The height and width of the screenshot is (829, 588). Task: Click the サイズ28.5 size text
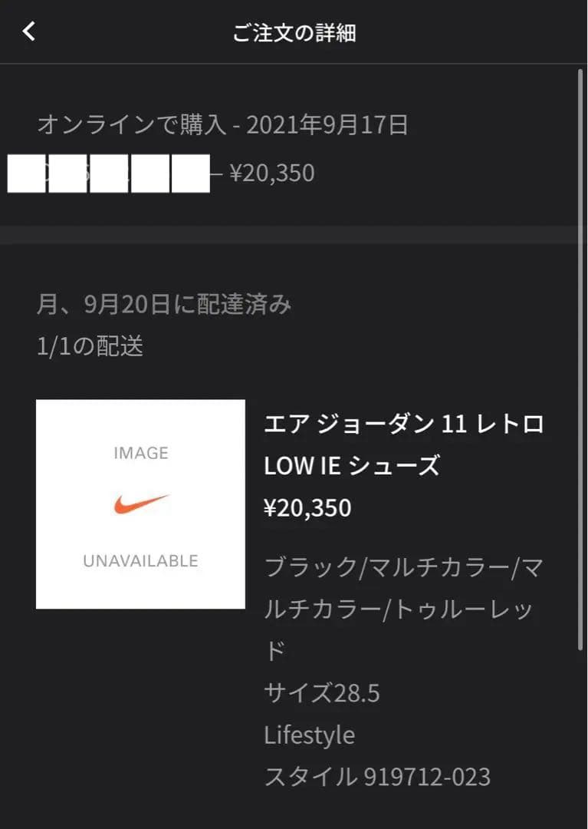click(321, 694)
